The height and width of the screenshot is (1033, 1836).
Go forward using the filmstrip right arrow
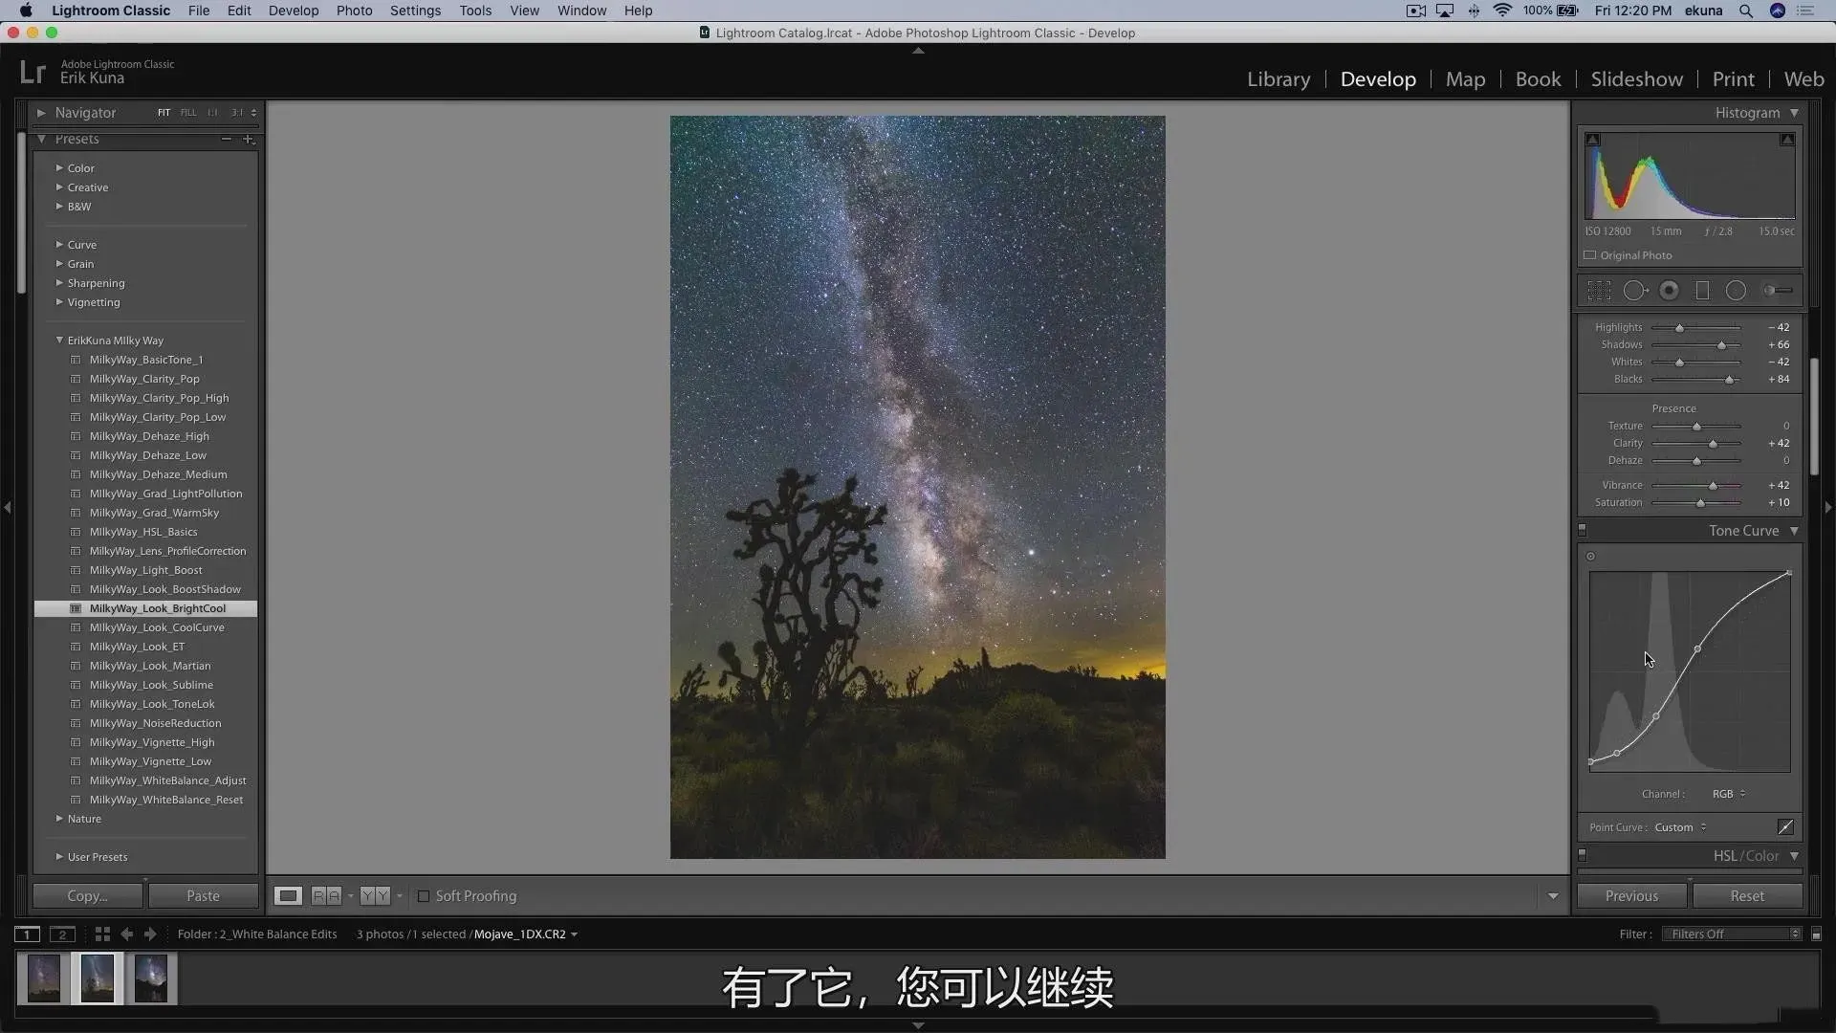[150, 934]
